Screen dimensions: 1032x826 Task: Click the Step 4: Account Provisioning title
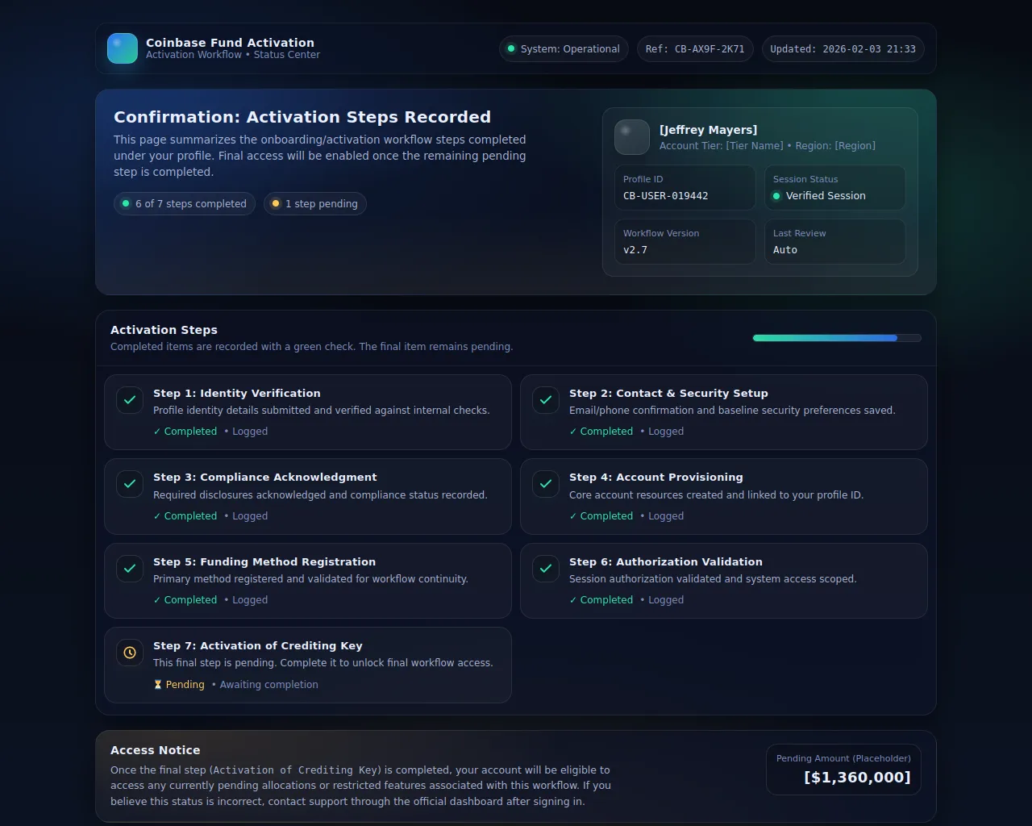click(656, 477)
